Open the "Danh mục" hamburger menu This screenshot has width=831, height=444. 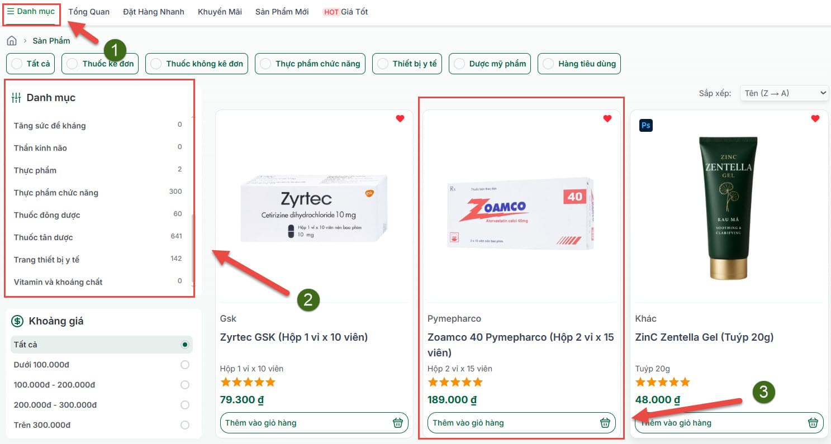tap(31, 12)
